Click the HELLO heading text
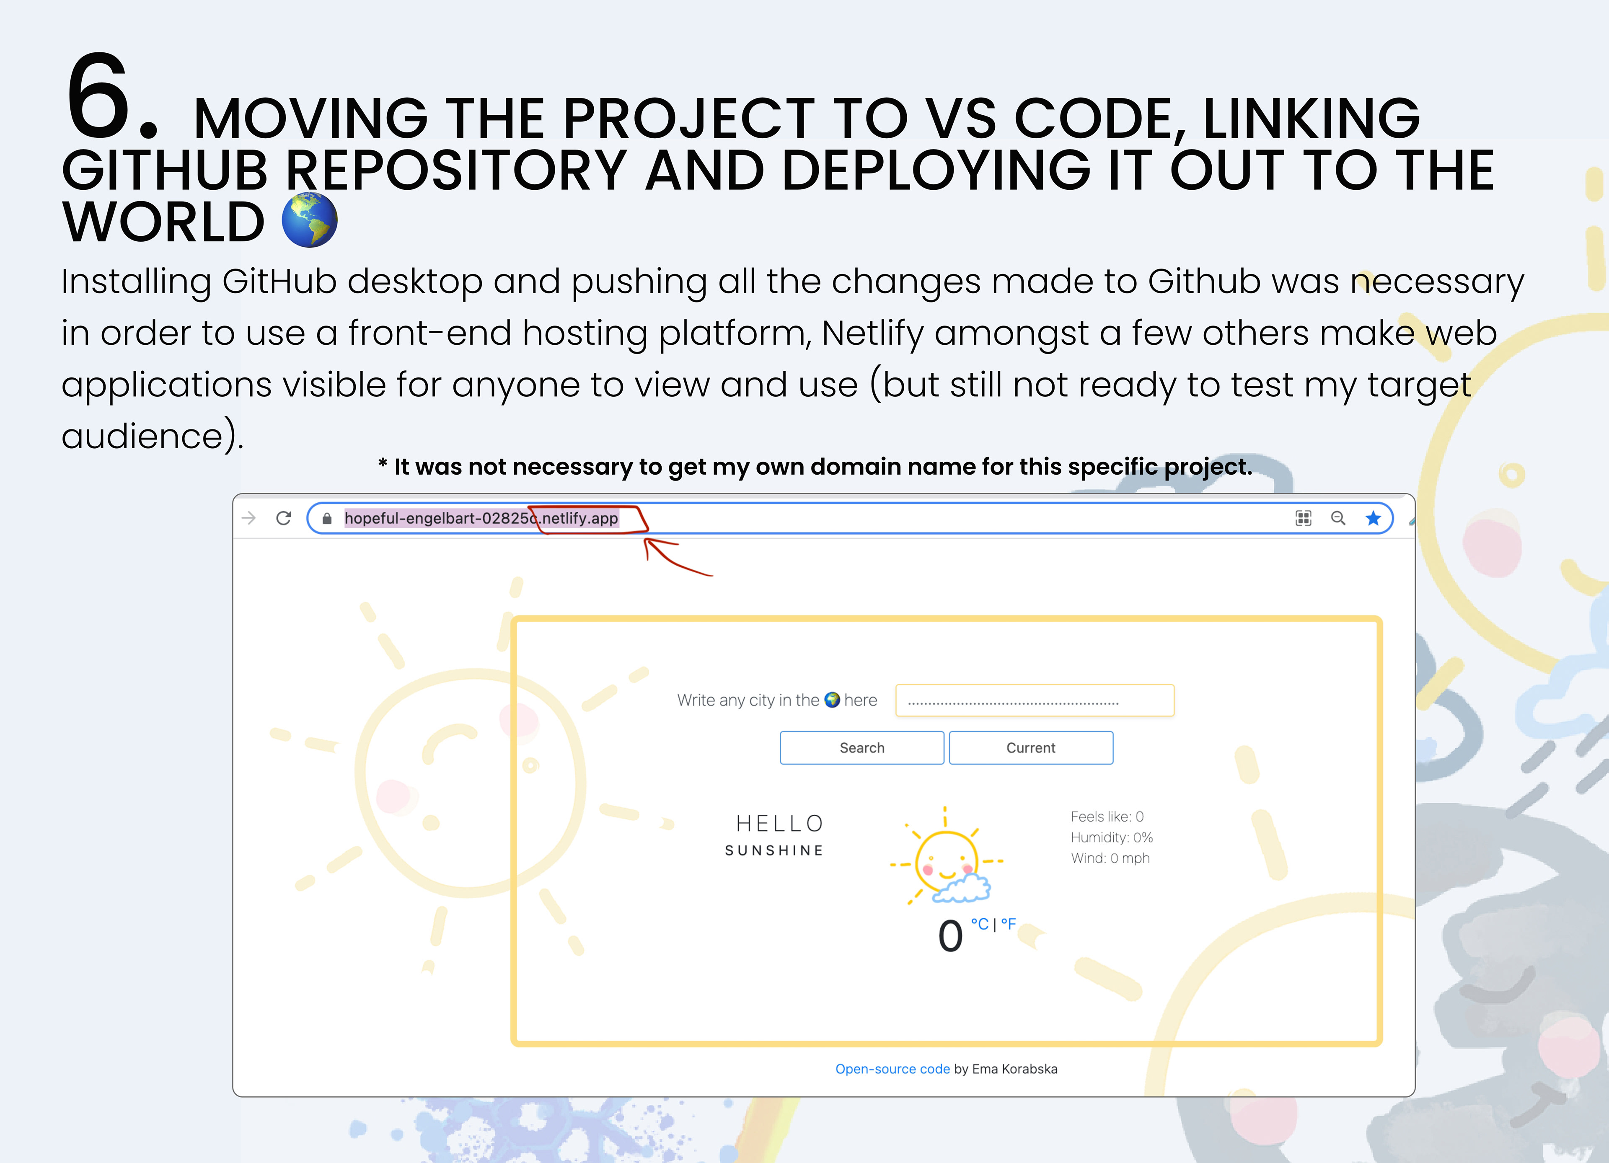 tap(780, 823)
